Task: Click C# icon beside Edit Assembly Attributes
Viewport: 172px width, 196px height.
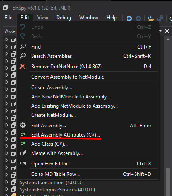Action: point(23,134)
